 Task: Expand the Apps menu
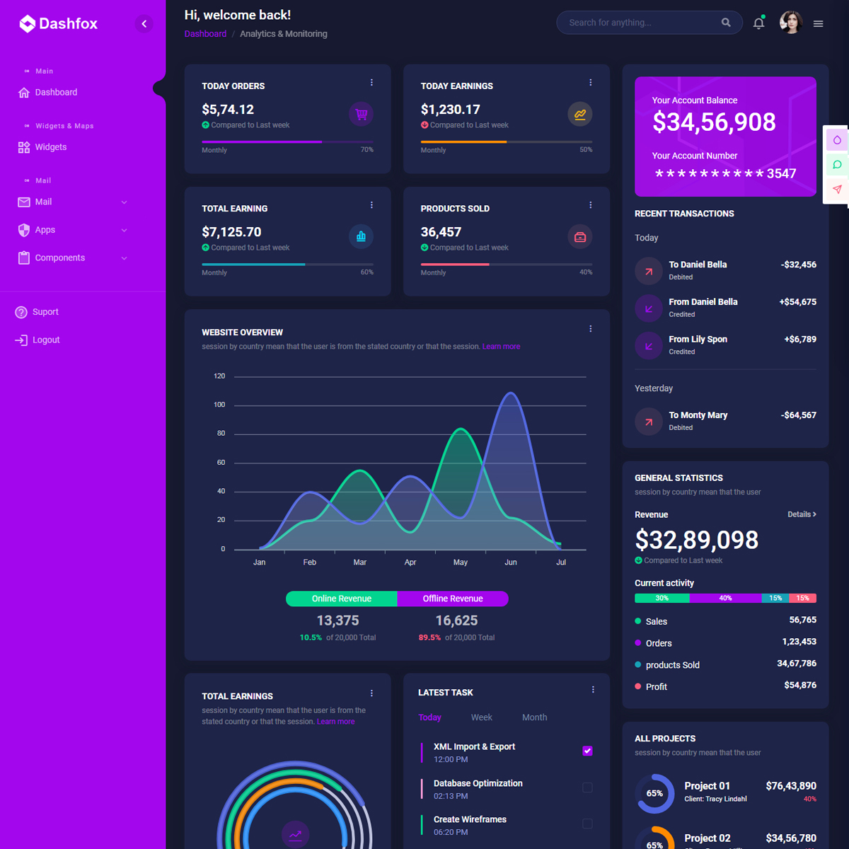point(73,230)
